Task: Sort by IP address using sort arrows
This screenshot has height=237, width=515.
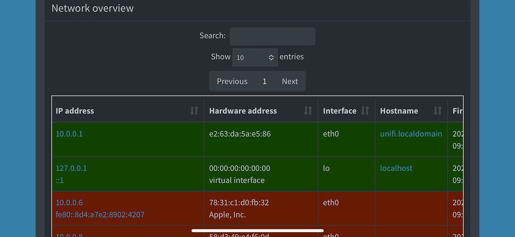Action: (x=194, y=111)
